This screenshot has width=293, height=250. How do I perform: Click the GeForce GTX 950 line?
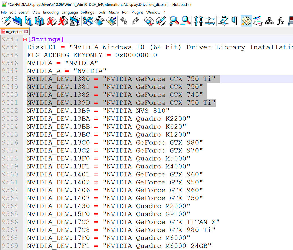[115, 182]
